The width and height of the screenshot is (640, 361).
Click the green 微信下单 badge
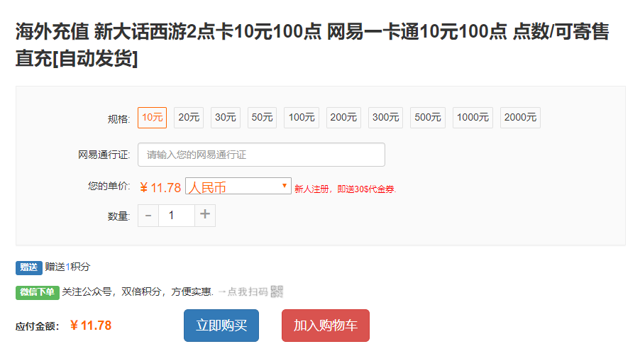pos(38,292)
